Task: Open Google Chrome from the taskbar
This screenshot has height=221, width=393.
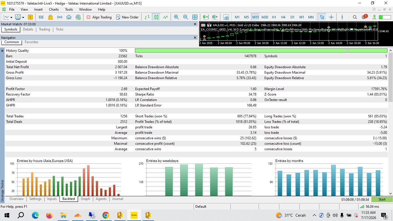Action: (x=106, y=215)
